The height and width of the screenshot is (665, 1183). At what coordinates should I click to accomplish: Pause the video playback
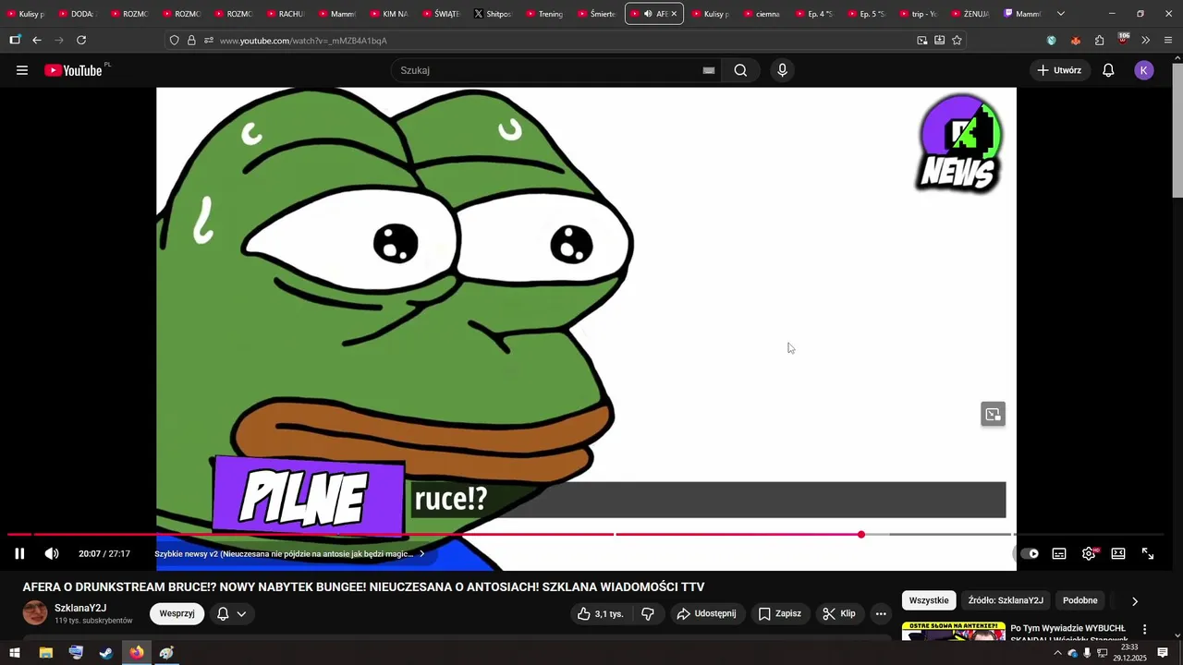pyautogui.click(x=19, y=553)
